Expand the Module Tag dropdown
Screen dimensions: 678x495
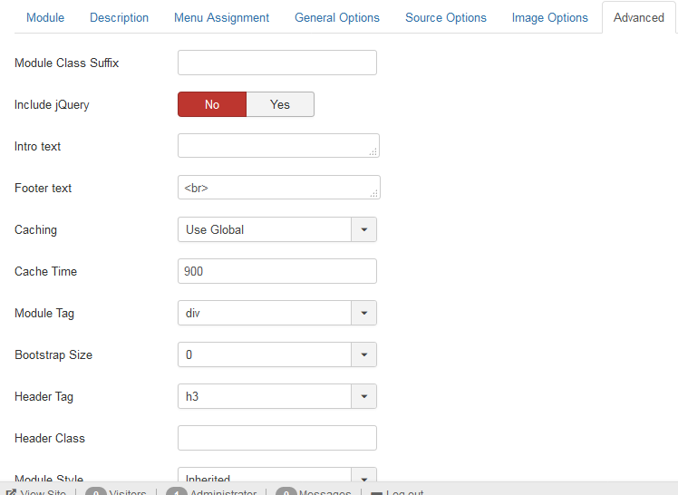(x=277, y=313)
